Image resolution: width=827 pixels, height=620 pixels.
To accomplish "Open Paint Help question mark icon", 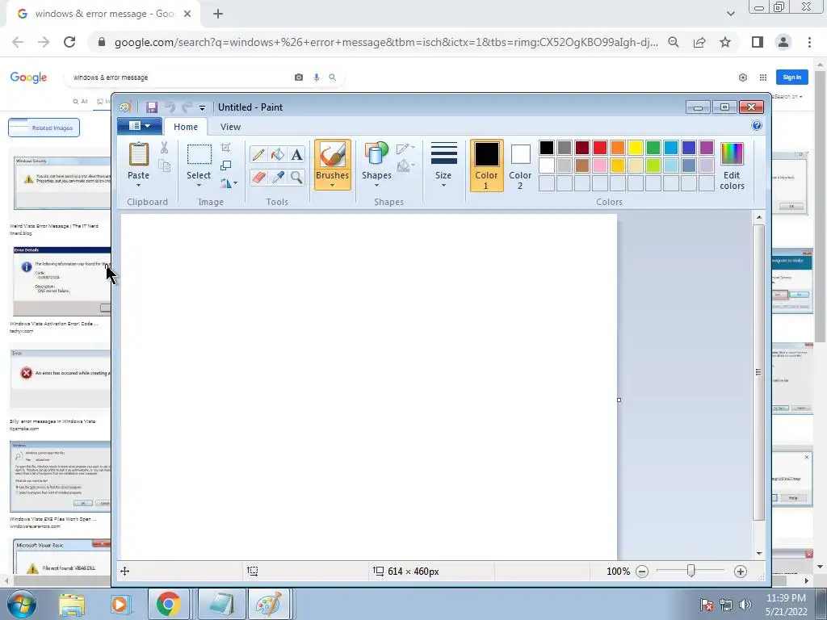I will click(x=756, y=125).
